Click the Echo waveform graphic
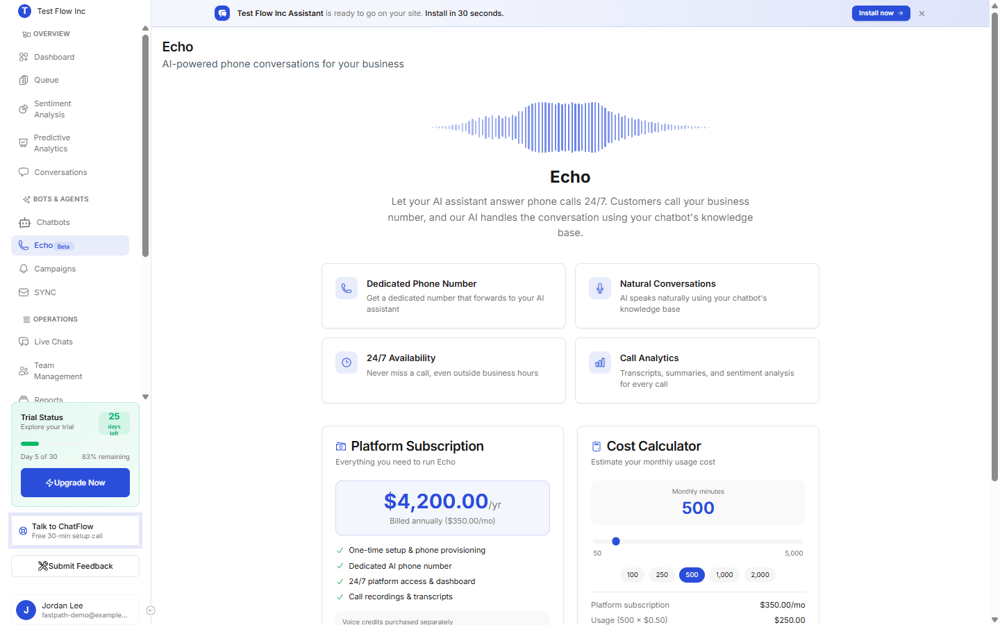Image resolution: width=1000 pixels, height=625 pixels. (570, 127)
